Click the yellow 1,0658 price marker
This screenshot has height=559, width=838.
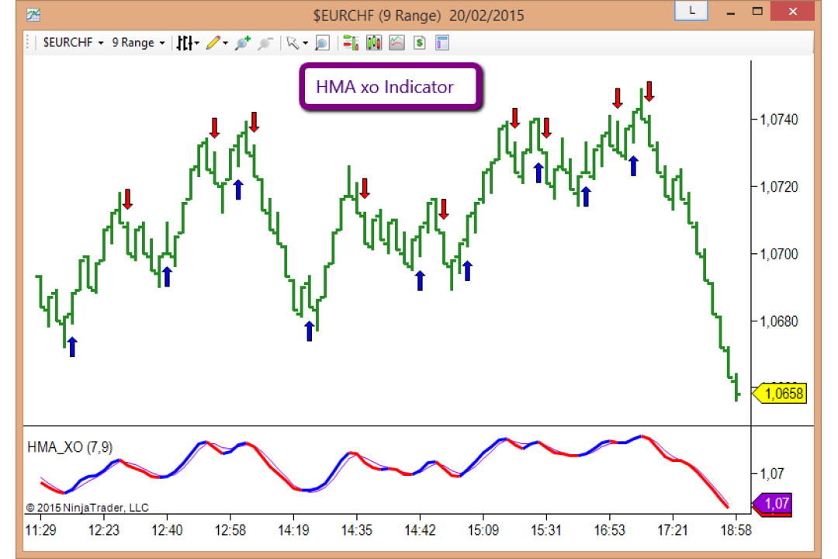pos(779,394)
